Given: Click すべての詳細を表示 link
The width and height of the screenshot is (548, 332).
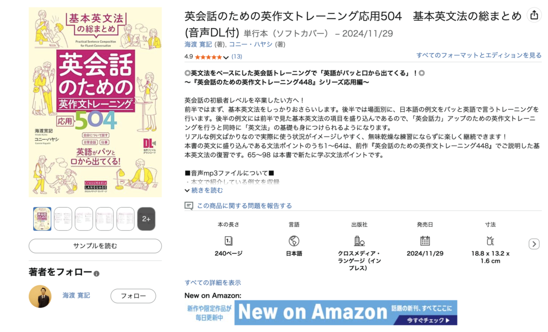Looking at the screenshot, I should [212, 282].
